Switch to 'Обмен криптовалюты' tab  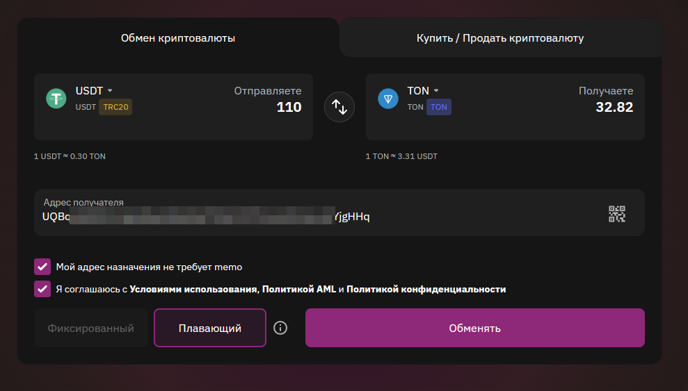click(177, 38)
